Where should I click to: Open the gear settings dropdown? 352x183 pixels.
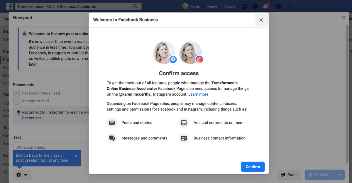[22, 175]
